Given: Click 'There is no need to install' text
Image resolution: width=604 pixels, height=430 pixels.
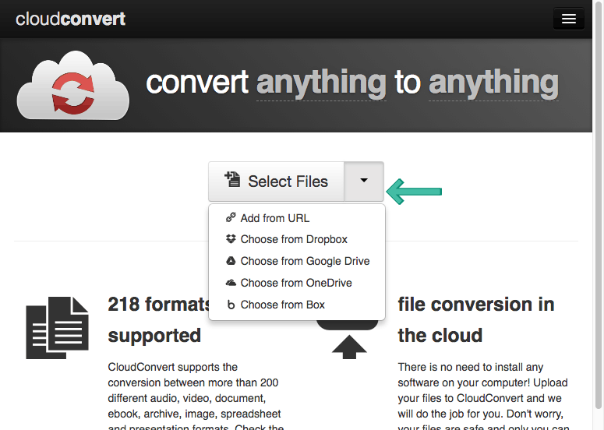Looking at the screenshot, I should click(470, 367).
